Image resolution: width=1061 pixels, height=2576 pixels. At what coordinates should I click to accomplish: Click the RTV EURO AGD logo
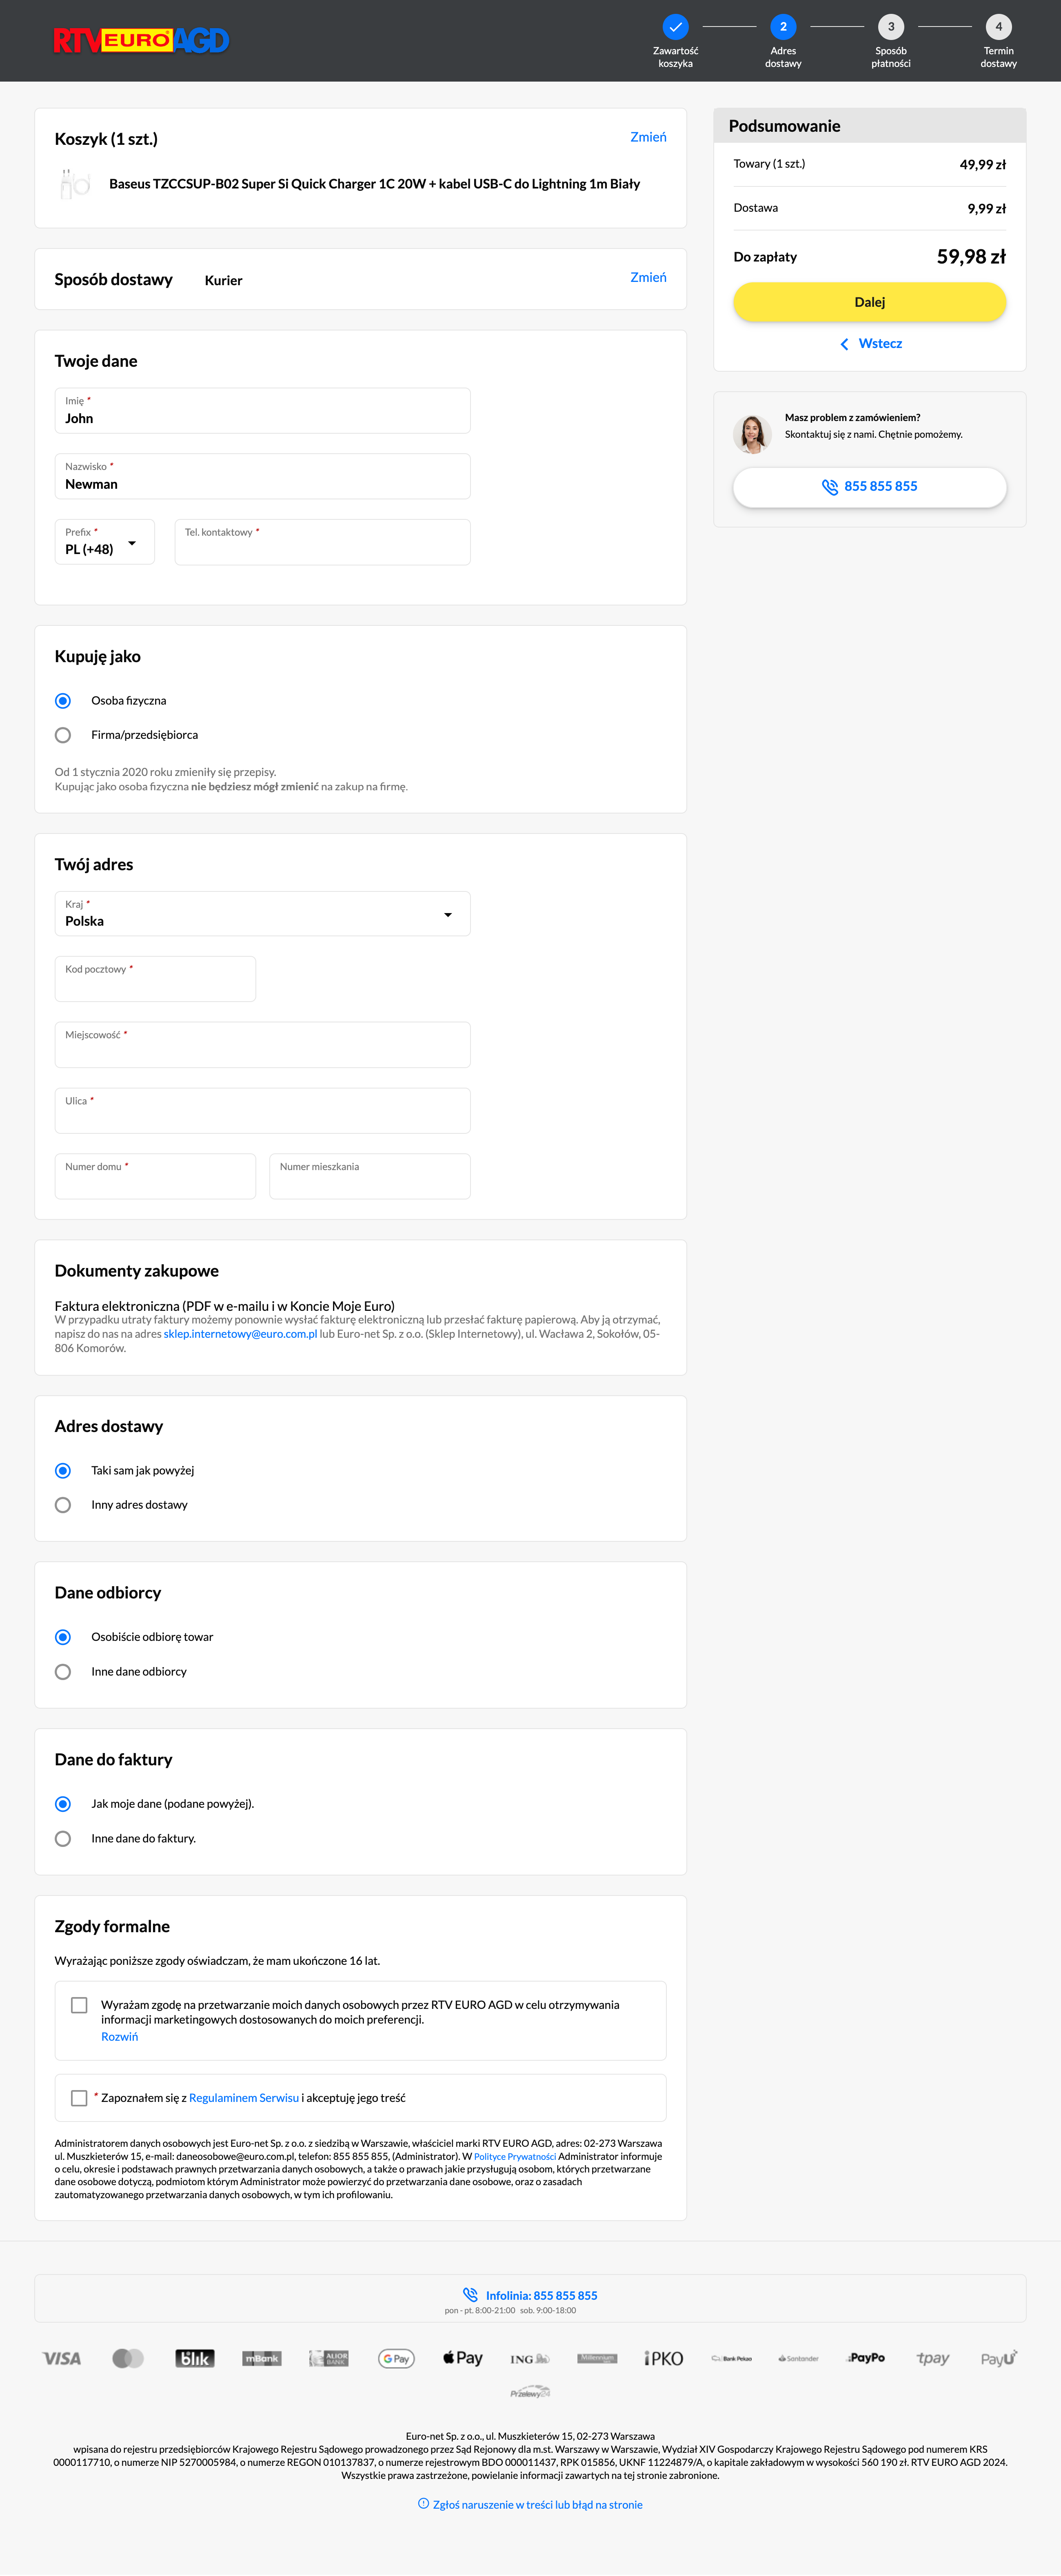point(141,40)
